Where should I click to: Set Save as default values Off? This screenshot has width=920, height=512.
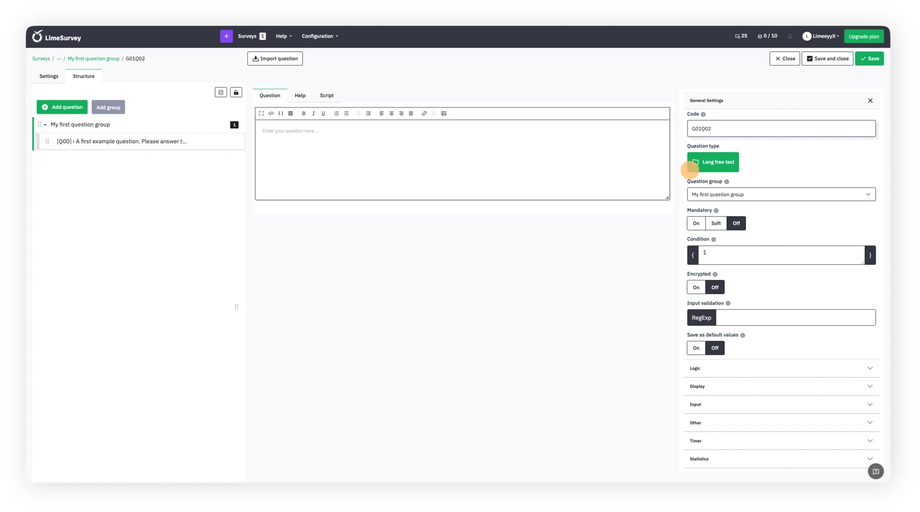tap(714, 348)
